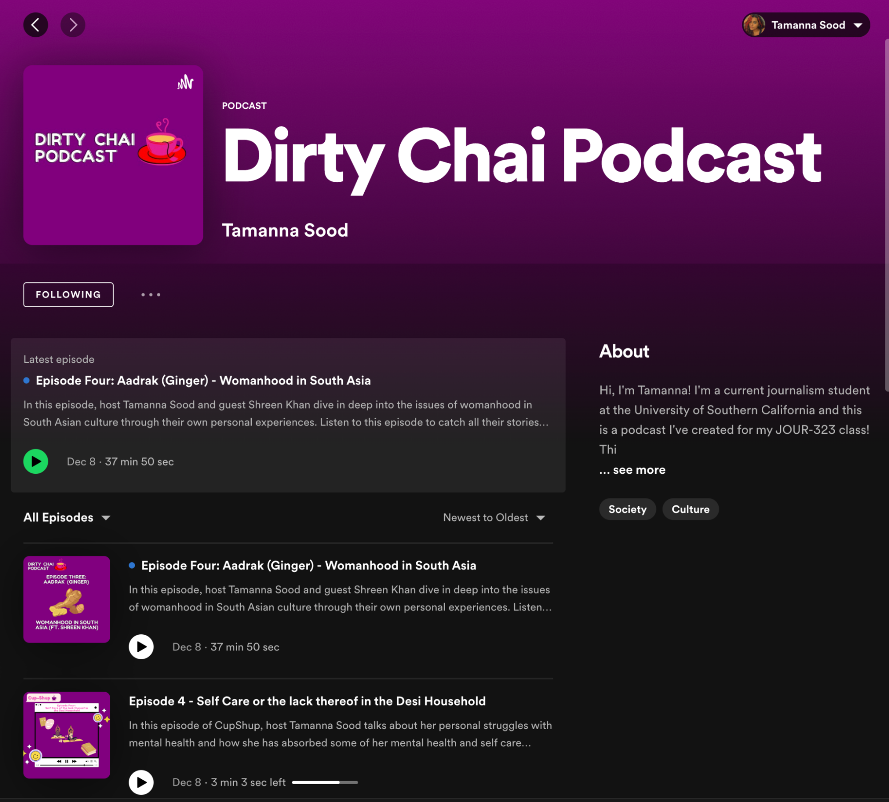Play Episode Four Aadrak from the episode list

[x=141, y=647]
